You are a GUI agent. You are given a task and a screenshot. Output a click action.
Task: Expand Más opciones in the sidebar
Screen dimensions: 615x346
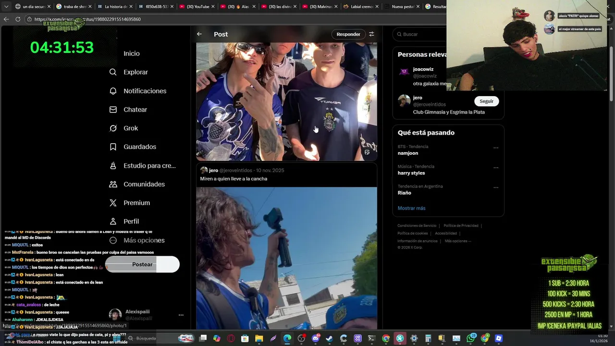click(x=137, y=240)
